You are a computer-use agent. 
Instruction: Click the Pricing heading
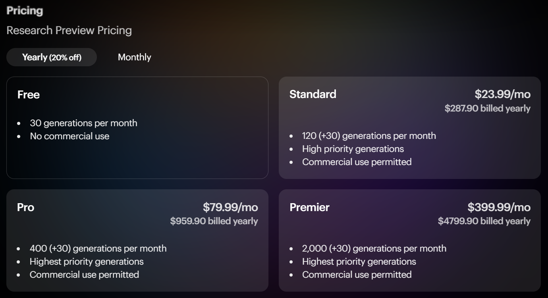pyautogui.click(x=25, y=11)
